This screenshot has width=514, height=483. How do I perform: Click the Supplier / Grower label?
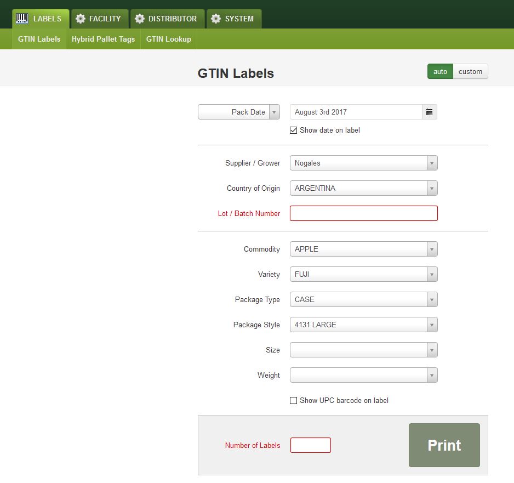253,163
